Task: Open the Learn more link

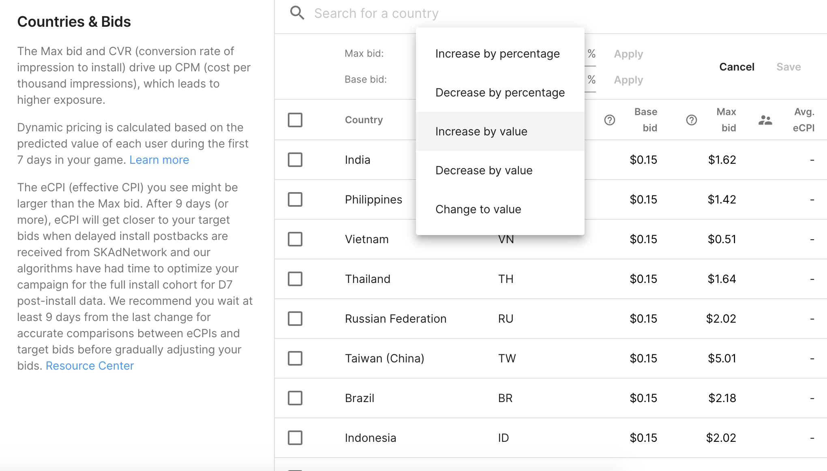Action: [159, 160]
